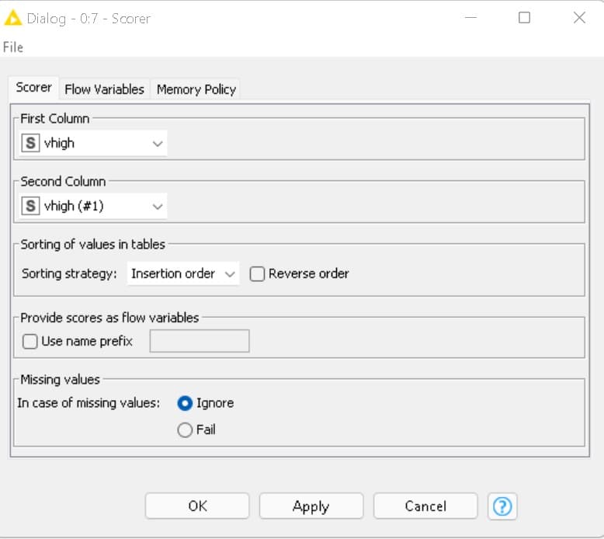Minimize the Scorer dialog window
The image size is (604, 539).
469,18
